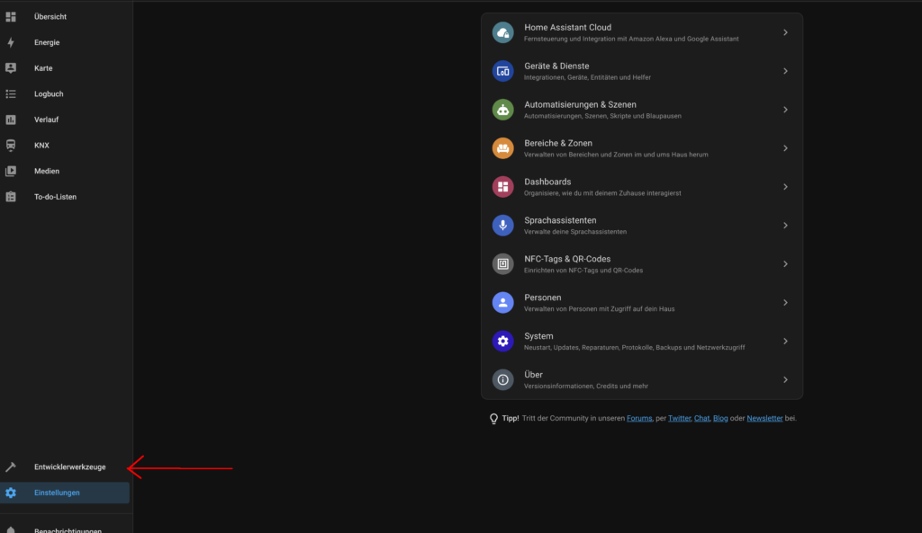This screenshot has height=533, width=922.
Task: Open the Forums community link
Action: [x=639, y=419]
